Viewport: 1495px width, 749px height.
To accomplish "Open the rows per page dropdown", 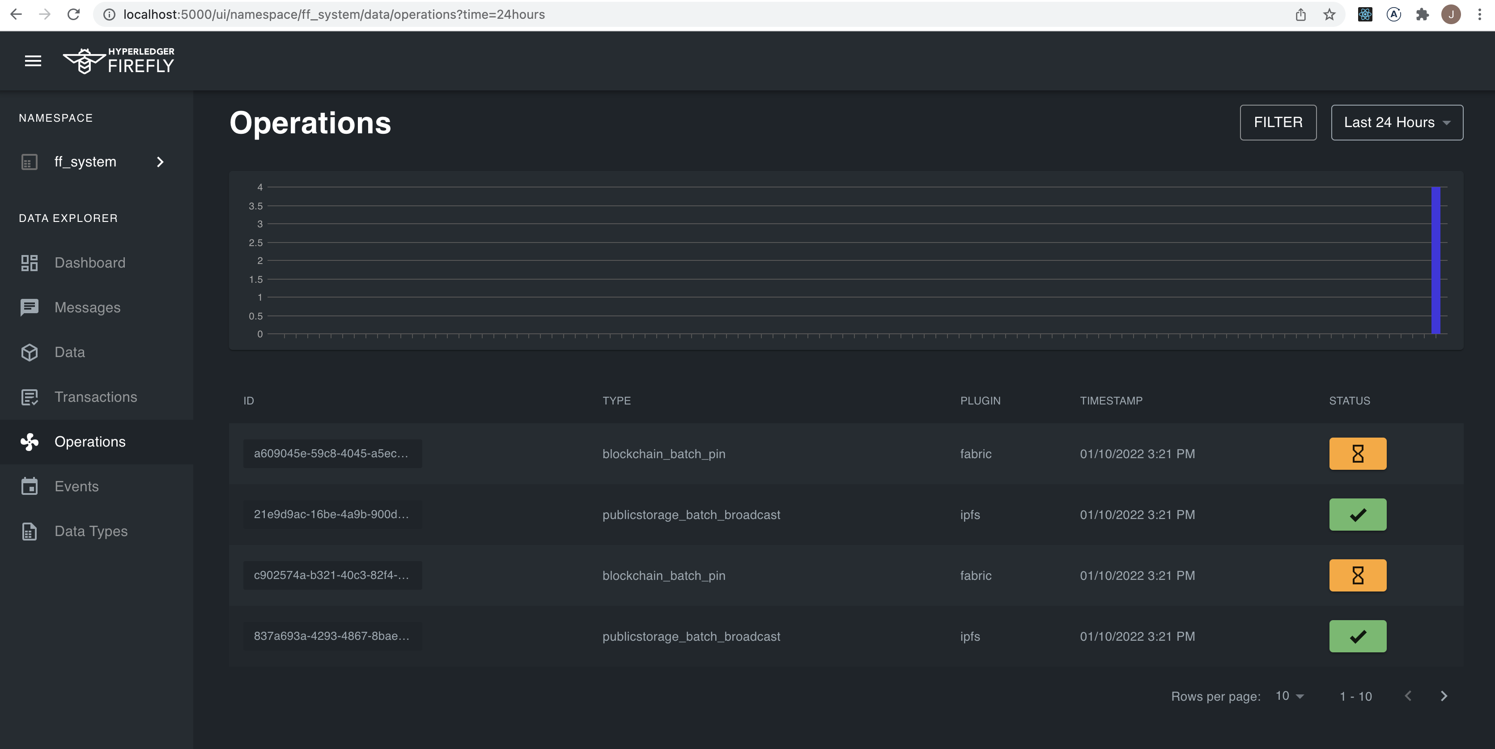I will coord(1290,696).
